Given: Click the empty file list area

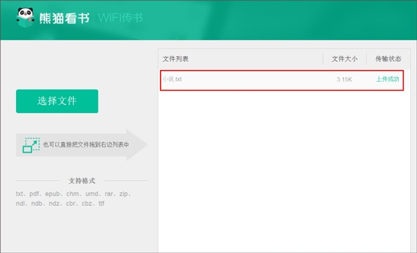Looking at the screenshot, I should coord(284,171).
